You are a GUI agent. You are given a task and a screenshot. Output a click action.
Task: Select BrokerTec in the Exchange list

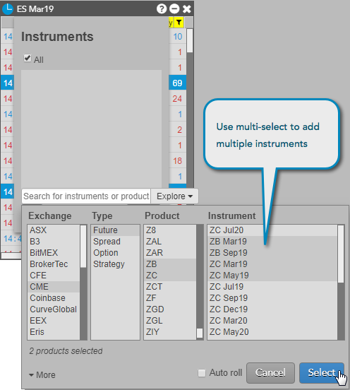(54, 264)
